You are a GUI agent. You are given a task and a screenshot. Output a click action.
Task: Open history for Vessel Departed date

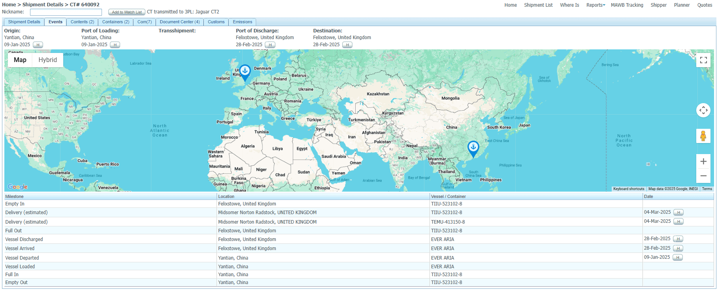(x=678, y=258)
